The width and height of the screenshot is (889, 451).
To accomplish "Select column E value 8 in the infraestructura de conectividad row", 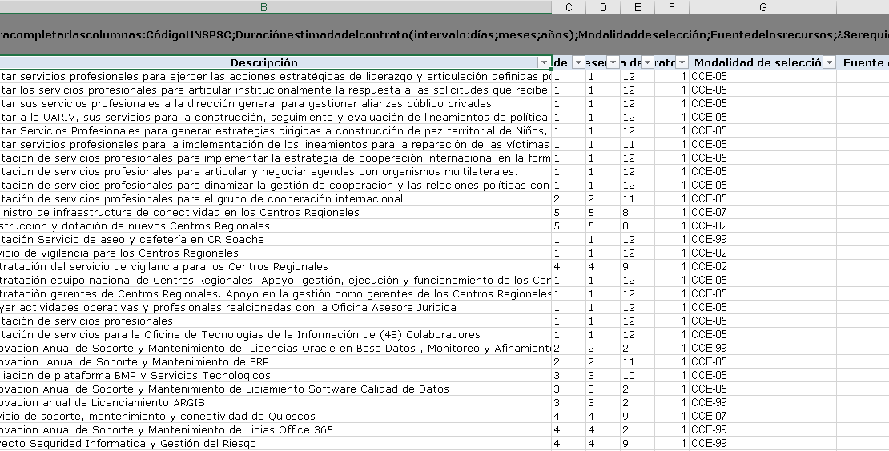I will tap(638, 212).
